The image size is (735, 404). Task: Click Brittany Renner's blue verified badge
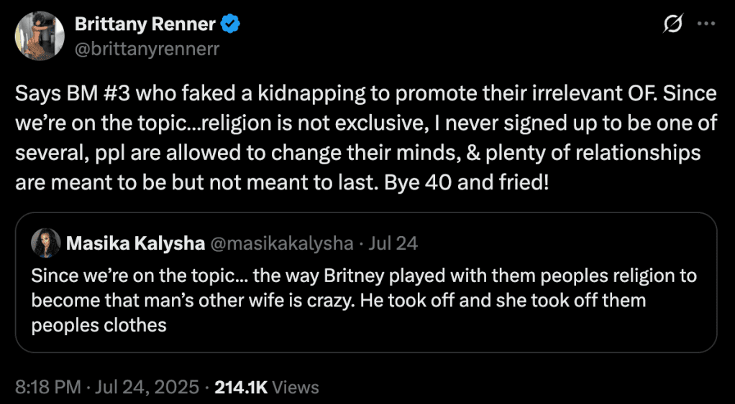pyautogui.click(x=230, y=24)
